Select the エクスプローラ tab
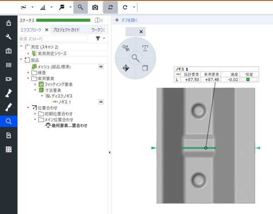The height and width of the screenshot is (214, 273). coord(31,30)
